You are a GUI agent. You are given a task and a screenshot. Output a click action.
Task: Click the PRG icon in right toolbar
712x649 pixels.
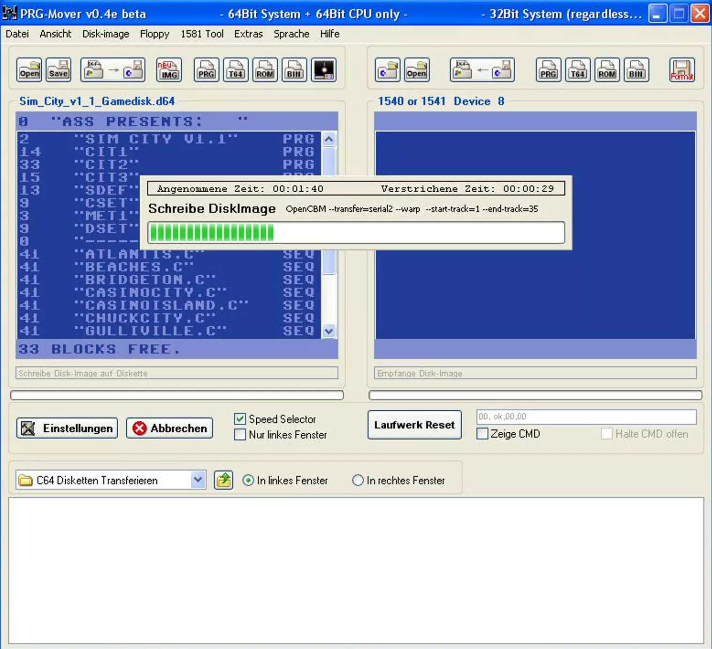(548, 70)
